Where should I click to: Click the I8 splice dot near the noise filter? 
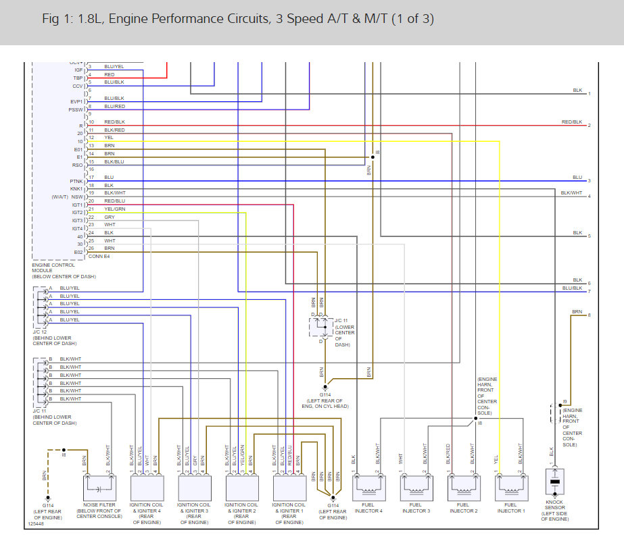tap(64, 450)
